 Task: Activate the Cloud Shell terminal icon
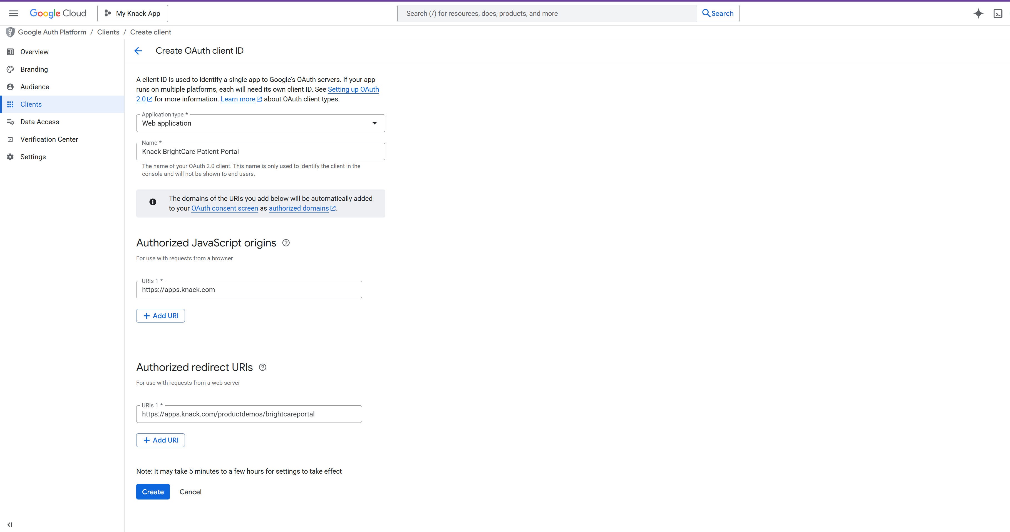[998, 14]
